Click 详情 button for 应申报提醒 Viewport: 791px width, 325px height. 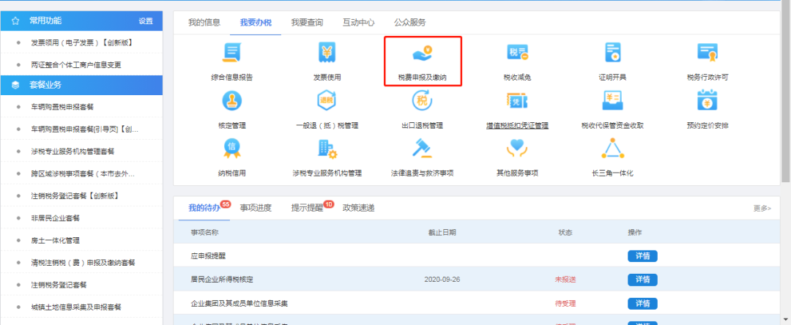click(643, 256)
